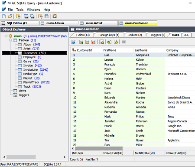Image resolution: width=195 pixels, height=167 pixels.
Task: Click the MiTeC app icon in menu bar
Action: pos(4,10)
